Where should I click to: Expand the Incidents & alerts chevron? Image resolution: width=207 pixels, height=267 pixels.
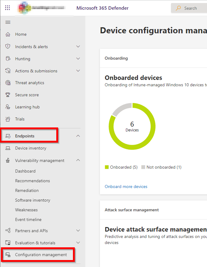78,47
